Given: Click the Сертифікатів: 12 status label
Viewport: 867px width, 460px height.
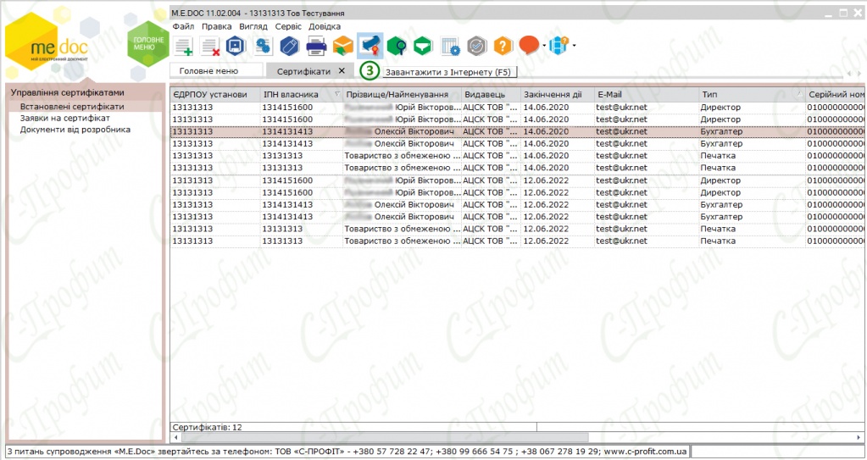Looking at the screenshot, I should [x=208, y=427].
